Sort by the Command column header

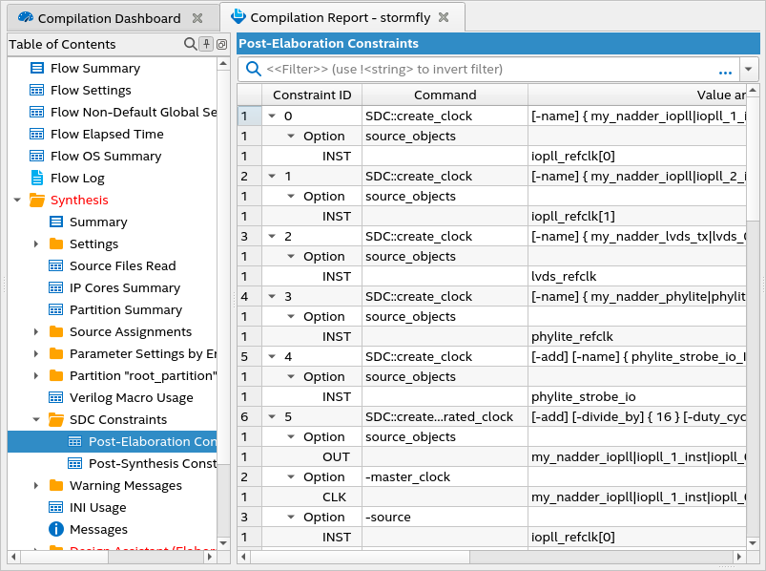point(445,95)
